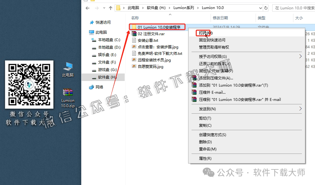Open 快速访问 in navigation pane
The image size is (315, 185).
[x=103, y=22]
